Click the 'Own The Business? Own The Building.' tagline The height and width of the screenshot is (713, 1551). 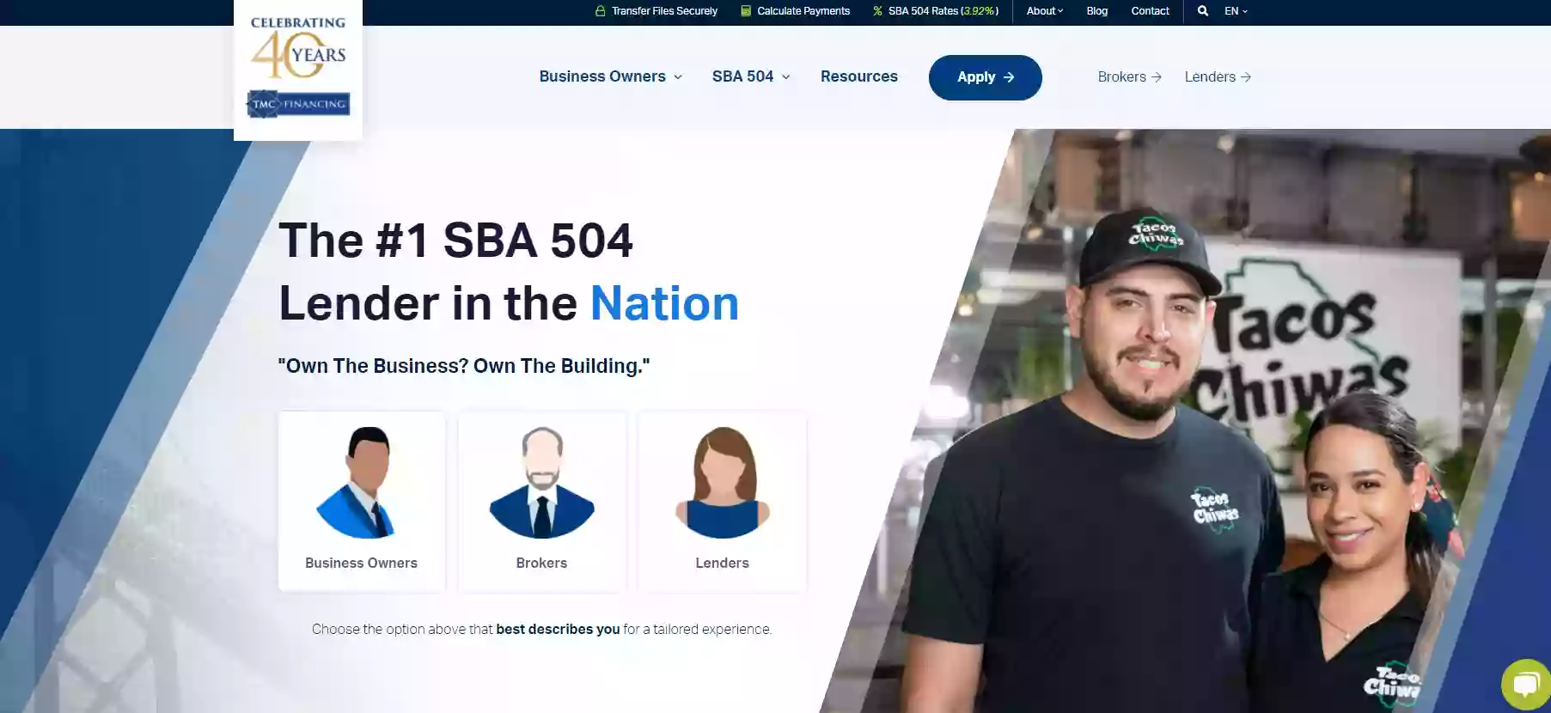tap(464, 366)
